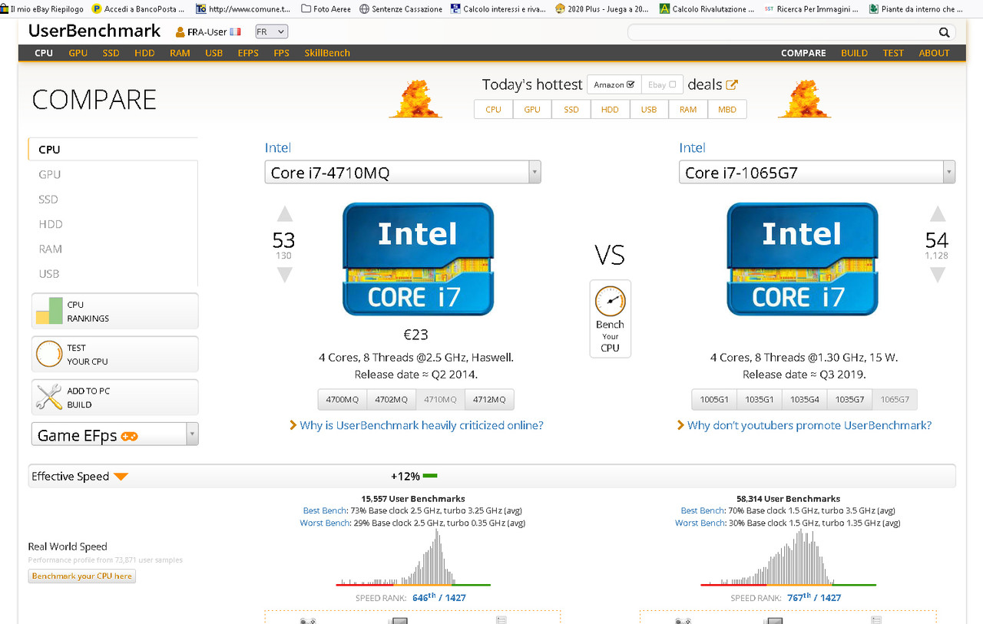Click the Add to PC Build tools icon
The height and width of the screenshot is (624, 983).
coord(48,397)
